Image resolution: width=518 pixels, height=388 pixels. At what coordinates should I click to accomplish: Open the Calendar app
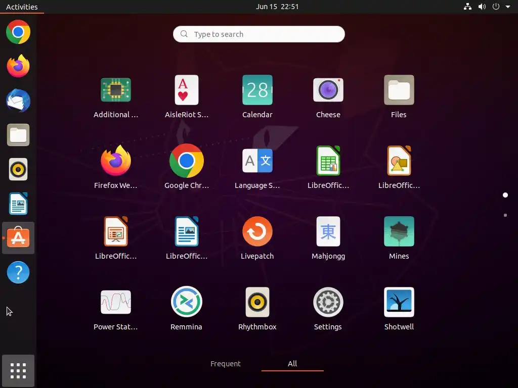pyautogui.click(x=257, y=90)
